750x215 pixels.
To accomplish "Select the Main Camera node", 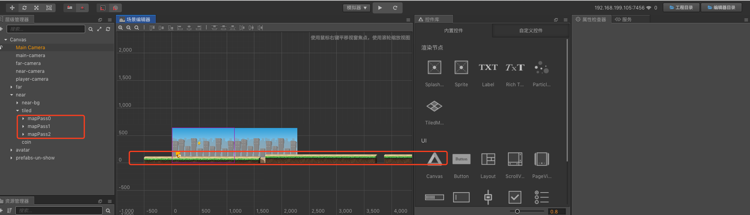I will pyautogui.click(x=30, y=48).
